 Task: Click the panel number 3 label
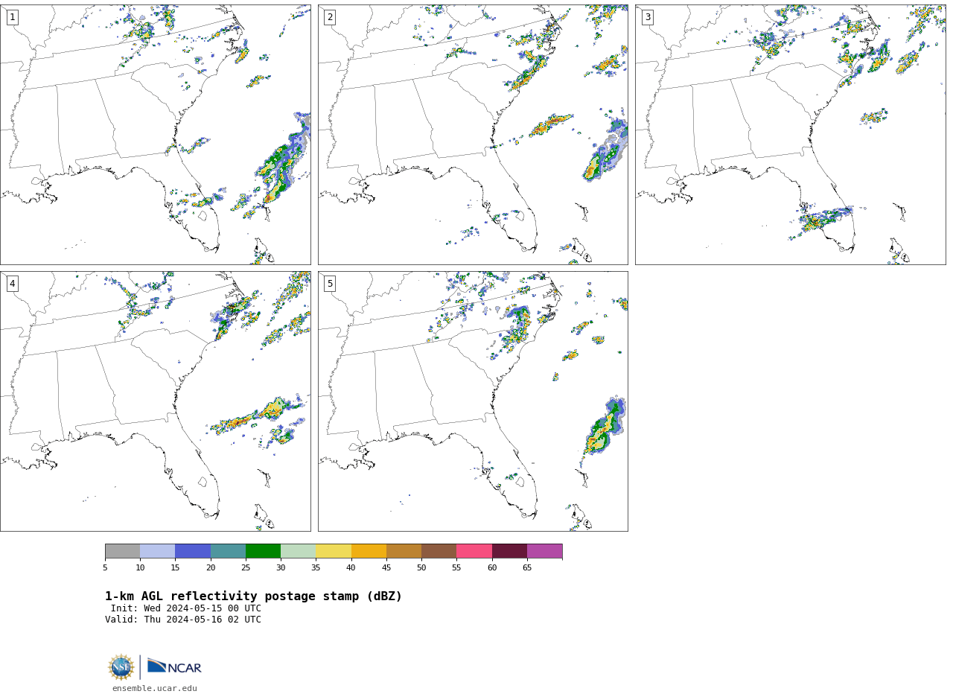648,17
